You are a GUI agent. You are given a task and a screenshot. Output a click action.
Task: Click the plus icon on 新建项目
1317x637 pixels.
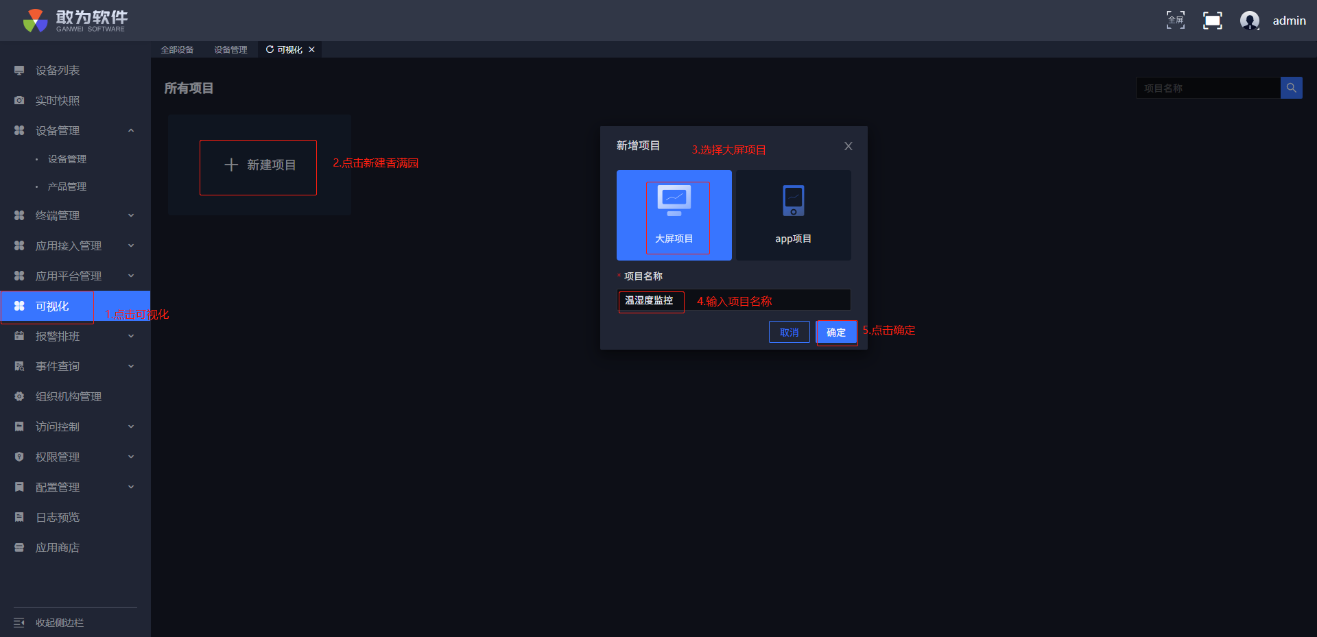click(231, 165)
